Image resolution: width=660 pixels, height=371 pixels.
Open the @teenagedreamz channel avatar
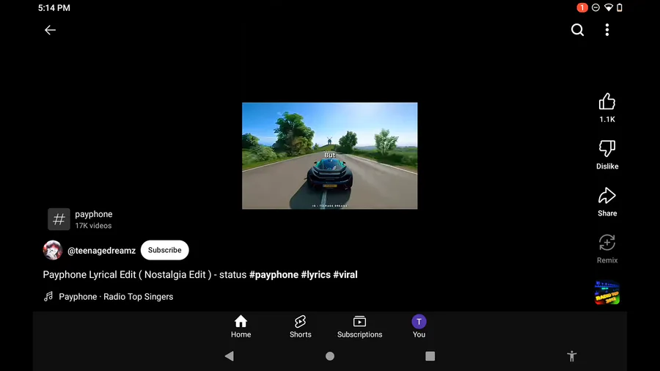(x=53, y=250)
